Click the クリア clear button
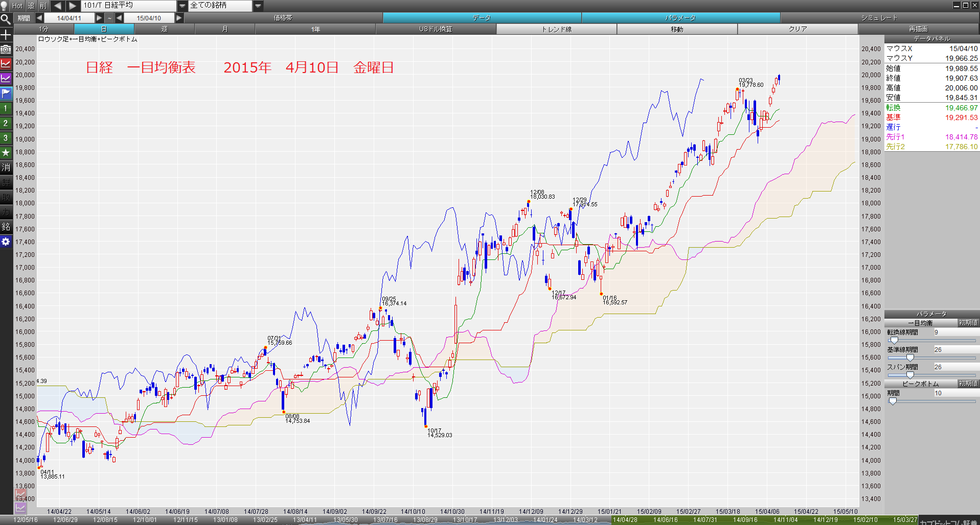 tap(797, 29)
